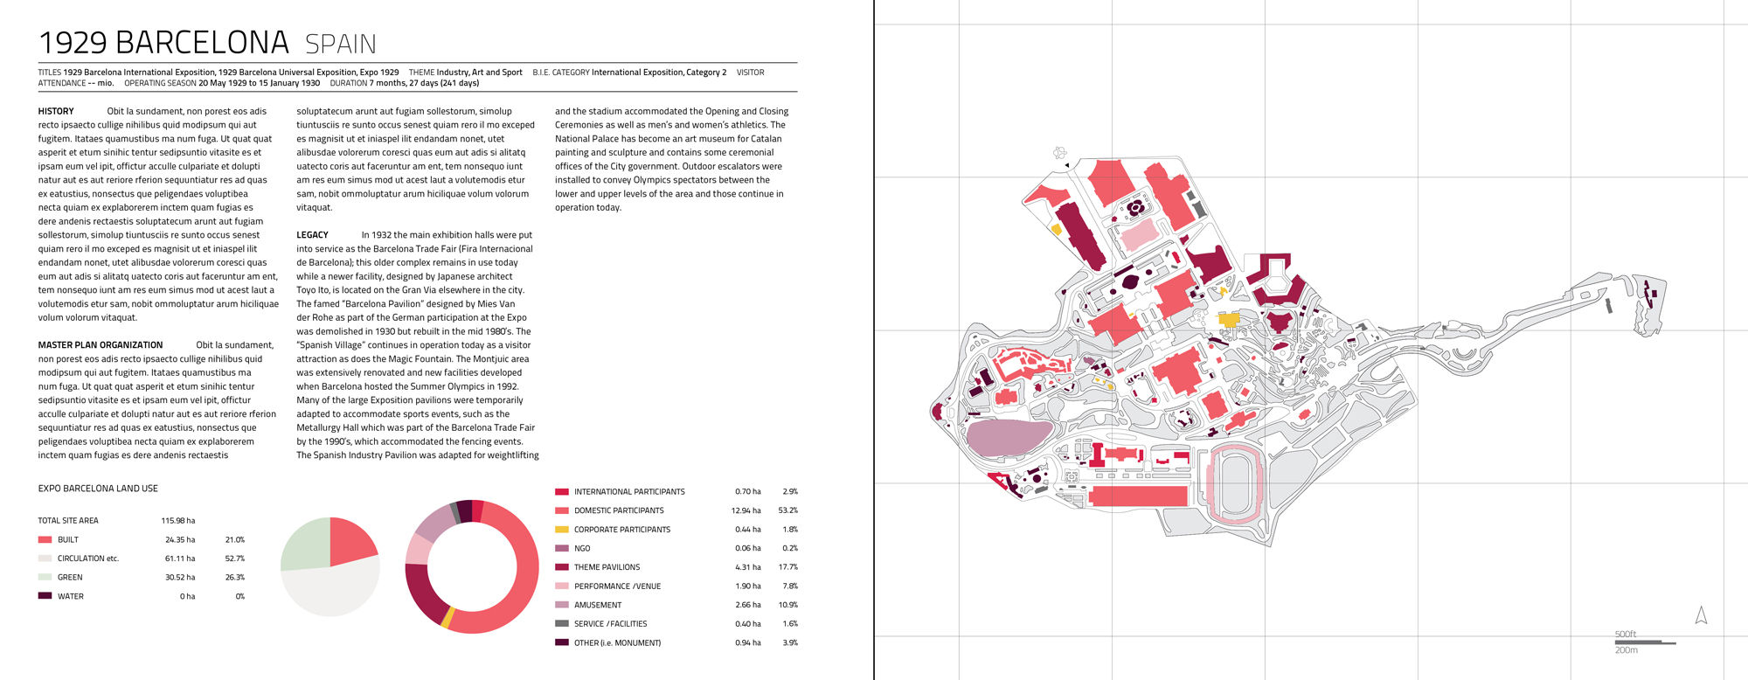Click the north arrow icon on map
This screenshot has height=680, width=1748.
click(1701, 615)
